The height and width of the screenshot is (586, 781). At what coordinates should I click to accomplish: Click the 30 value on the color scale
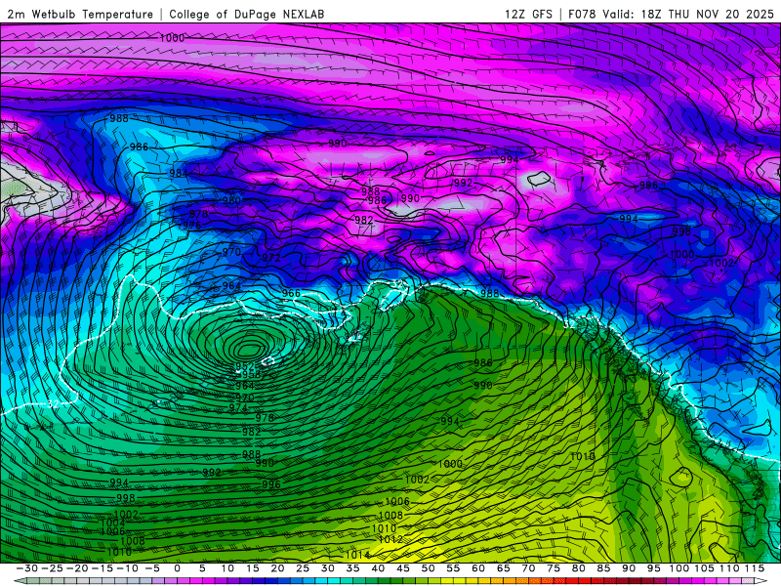tap(328, 568)
